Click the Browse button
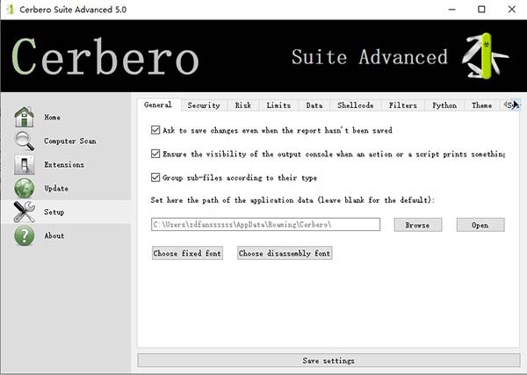The width and height of the screenshot is (527, 375). 418,225
